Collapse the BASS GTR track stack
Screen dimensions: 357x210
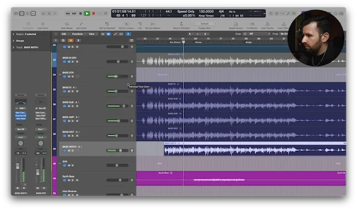[x=60, y=75]
